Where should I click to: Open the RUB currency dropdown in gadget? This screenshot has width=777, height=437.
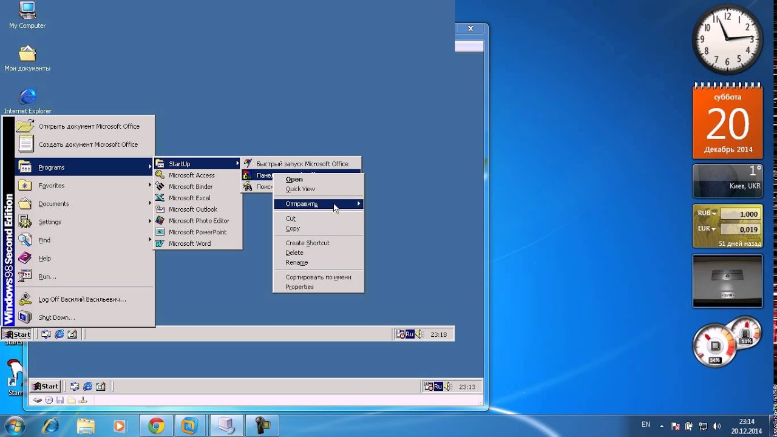[x=707, y=214]
